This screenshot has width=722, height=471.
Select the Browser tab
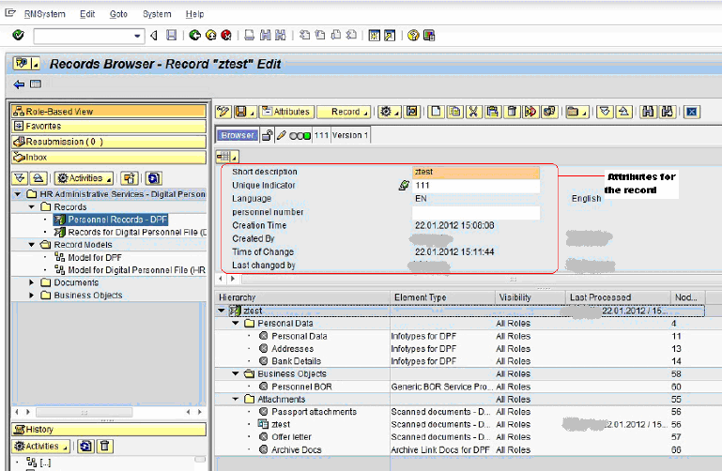(x=238, y=135)
